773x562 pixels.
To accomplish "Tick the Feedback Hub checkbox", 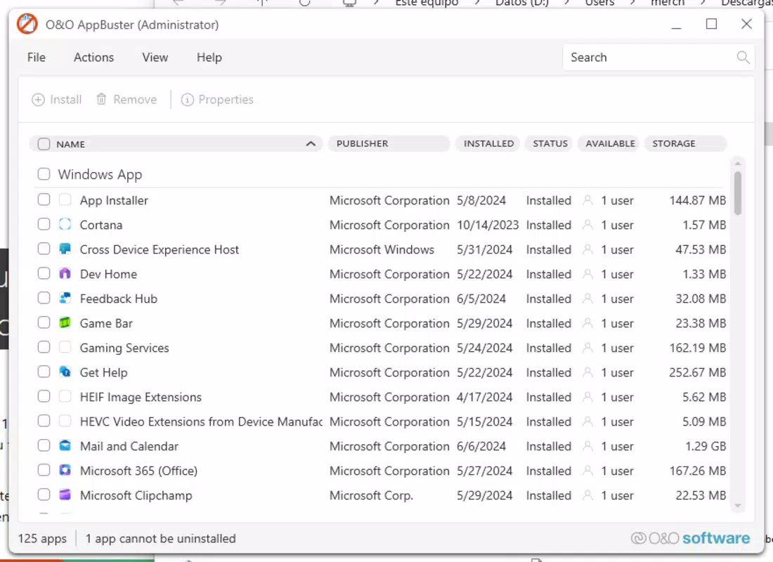I will pos(44,299).
